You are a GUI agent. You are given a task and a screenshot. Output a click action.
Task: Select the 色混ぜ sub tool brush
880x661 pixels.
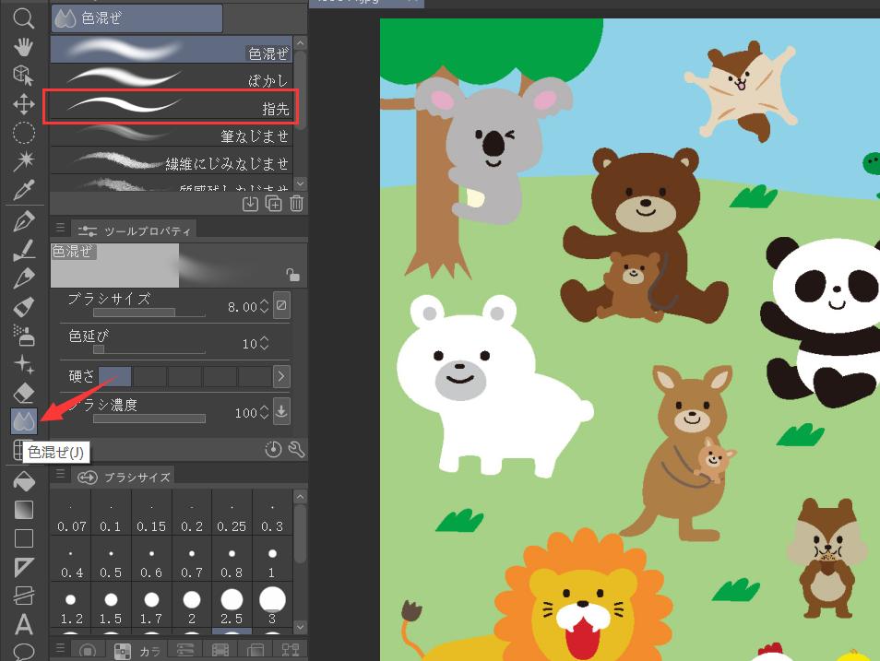(172, 49)
